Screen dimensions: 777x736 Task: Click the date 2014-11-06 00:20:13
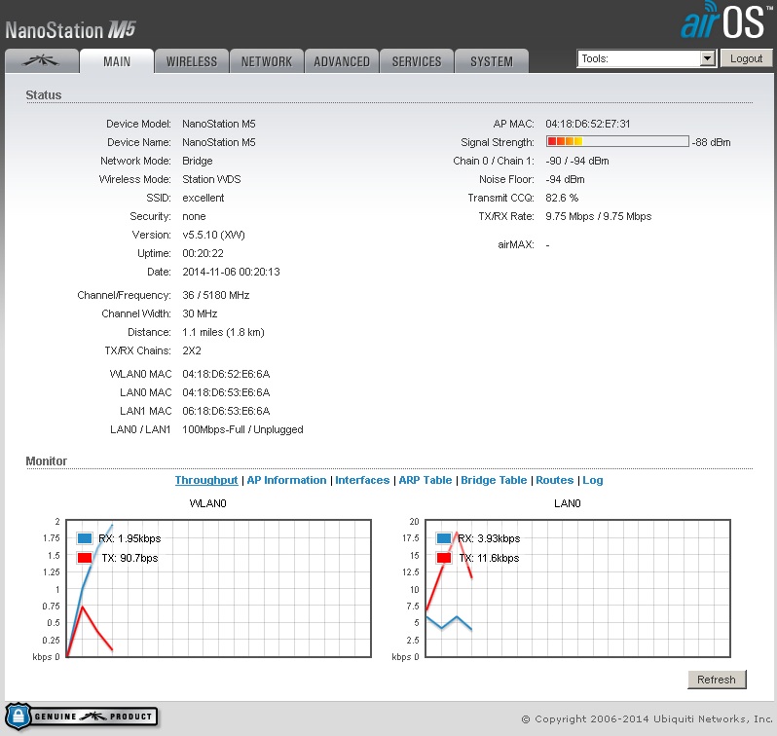(231, 272)
